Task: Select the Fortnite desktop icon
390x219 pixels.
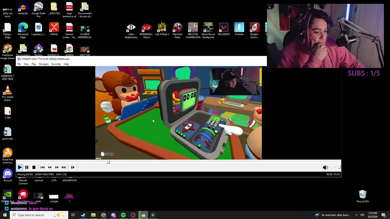Action: coord(239,30)
